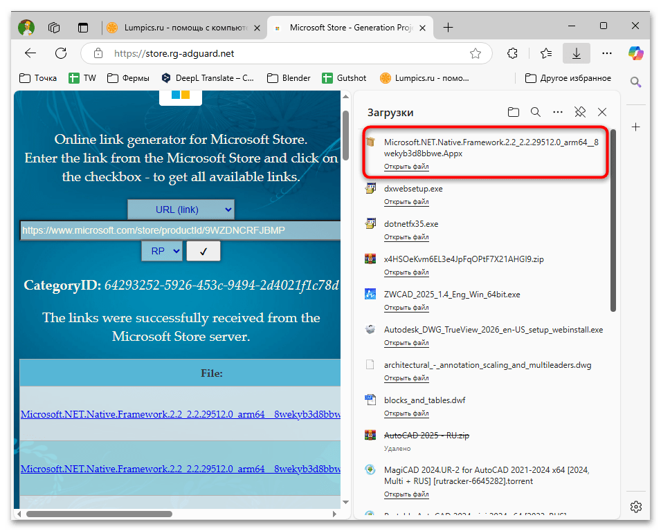Viewport: 661px width, 531px height.
Task: View site information lock icon
Action: coord(98,53)
